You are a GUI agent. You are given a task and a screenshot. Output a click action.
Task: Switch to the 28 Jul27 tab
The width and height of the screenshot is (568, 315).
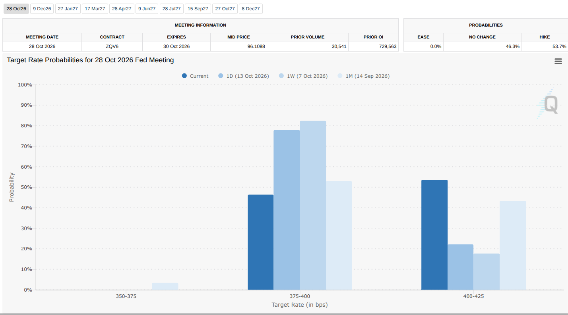172,9
